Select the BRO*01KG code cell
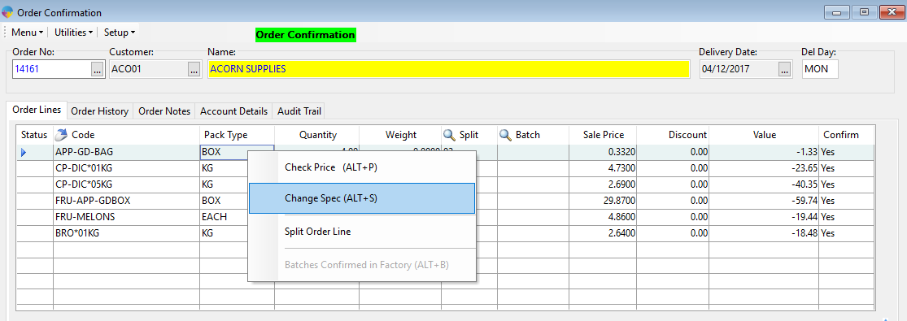This screenshot has width=907, height=321. click(126, 233)
